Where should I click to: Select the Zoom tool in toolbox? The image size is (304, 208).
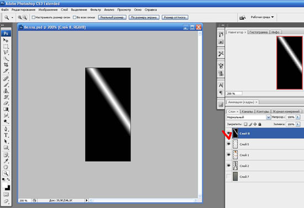6,173
